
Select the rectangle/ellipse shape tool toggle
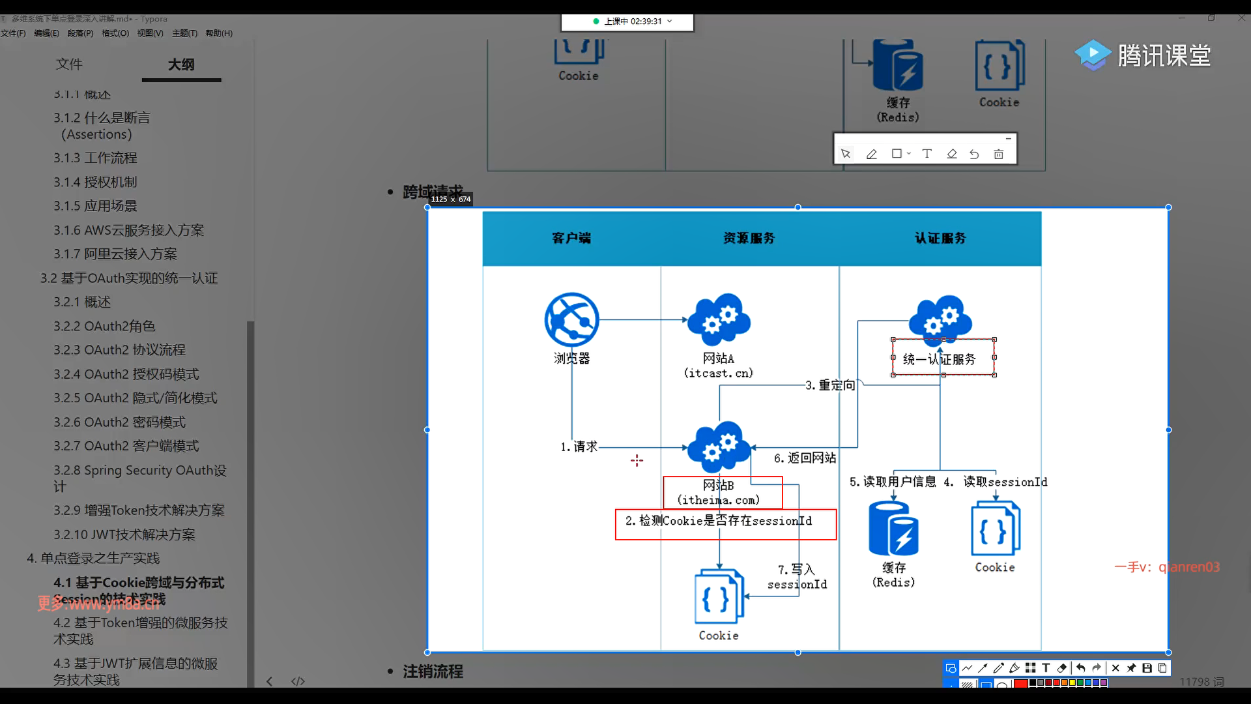951,668
